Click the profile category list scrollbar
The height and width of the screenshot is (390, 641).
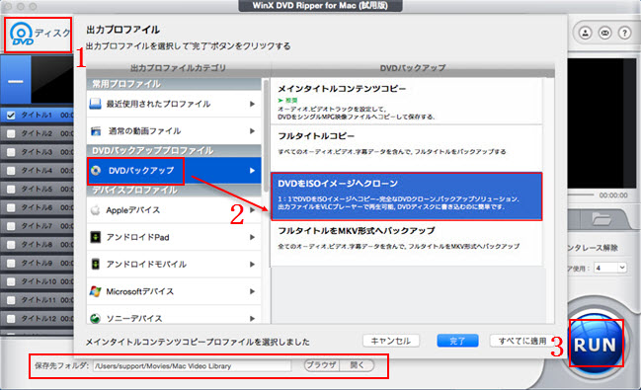(x=266, y=135)
